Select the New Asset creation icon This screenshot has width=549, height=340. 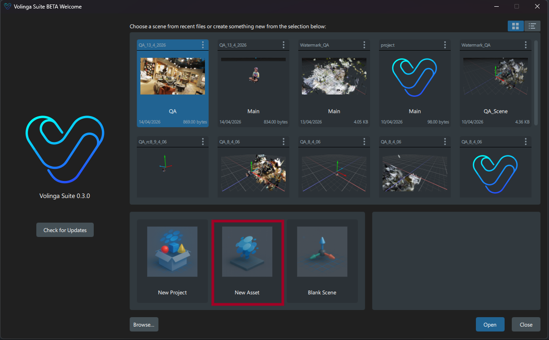[x=247, y=252]
